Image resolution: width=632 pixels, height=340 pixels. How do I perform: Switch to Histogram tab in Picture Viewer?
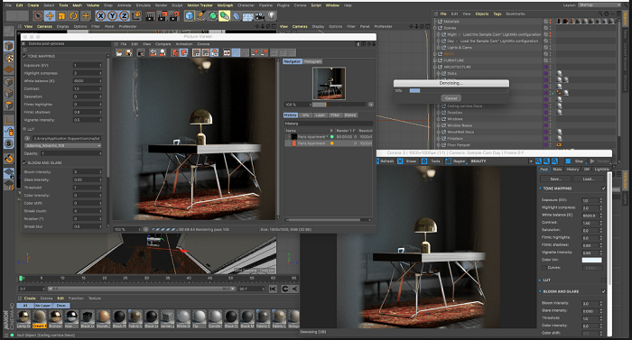(312, 61)
